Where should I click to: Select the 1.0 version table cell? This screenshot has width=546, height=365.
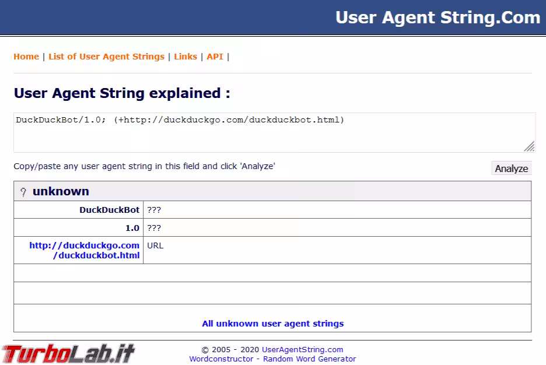click(78, 227)
